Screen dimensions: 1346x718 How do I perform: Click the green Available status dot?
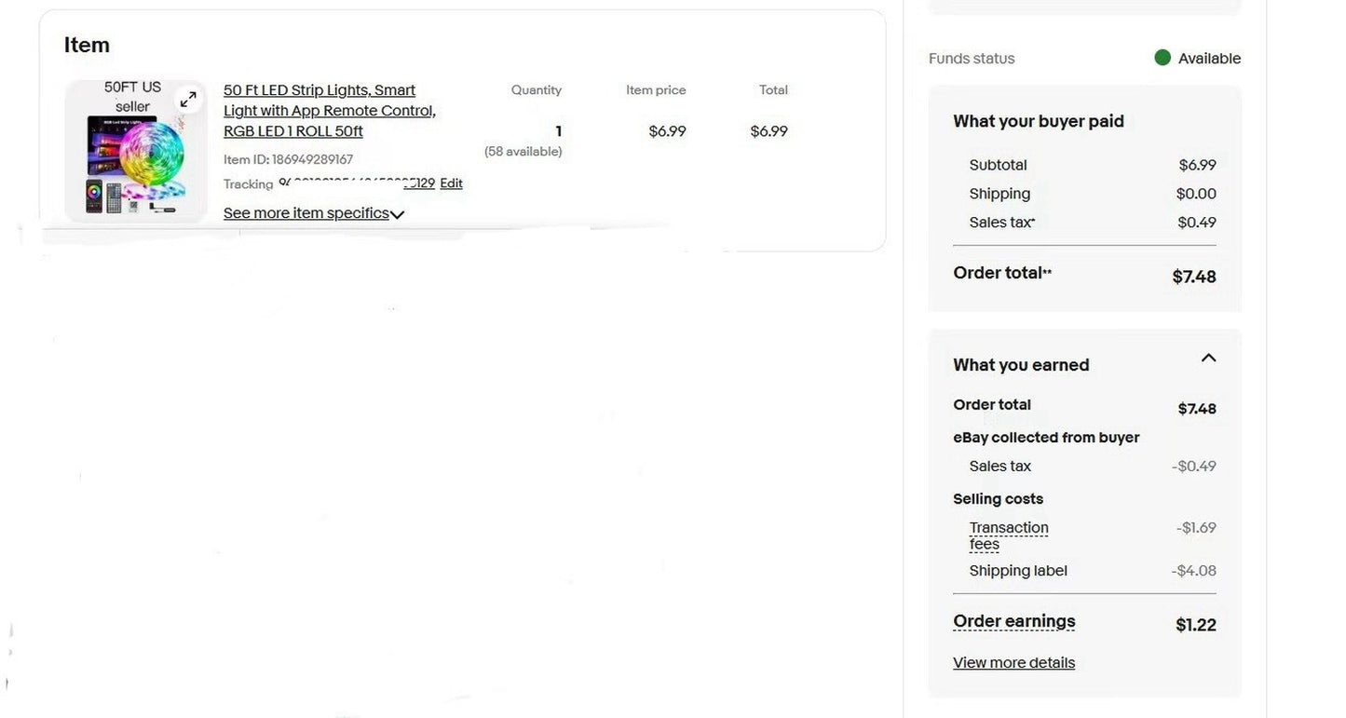click(x=1162, y=58)
